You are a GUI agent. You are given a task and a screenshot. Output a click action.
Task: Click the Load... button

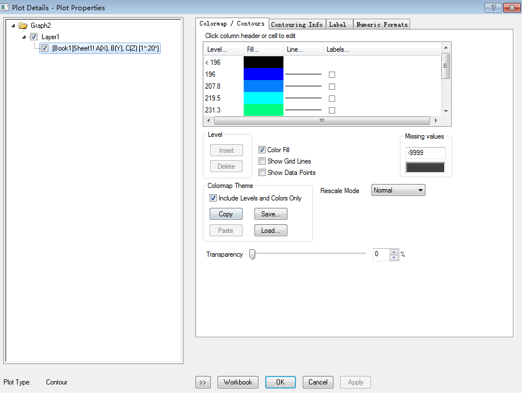pos(270,231)
